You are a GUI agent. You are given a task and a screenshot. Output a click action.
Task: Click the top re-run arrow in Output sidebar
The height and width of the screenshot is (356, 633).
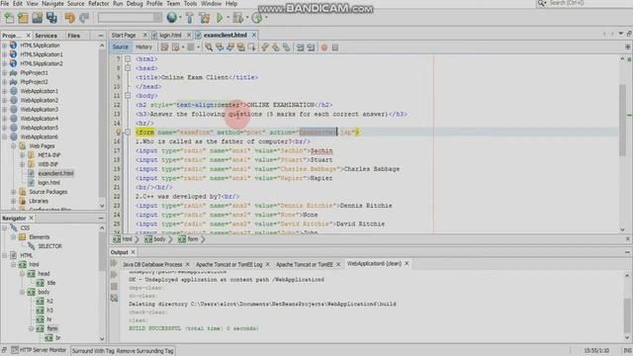pyautogui.click(x=115, y=264)
